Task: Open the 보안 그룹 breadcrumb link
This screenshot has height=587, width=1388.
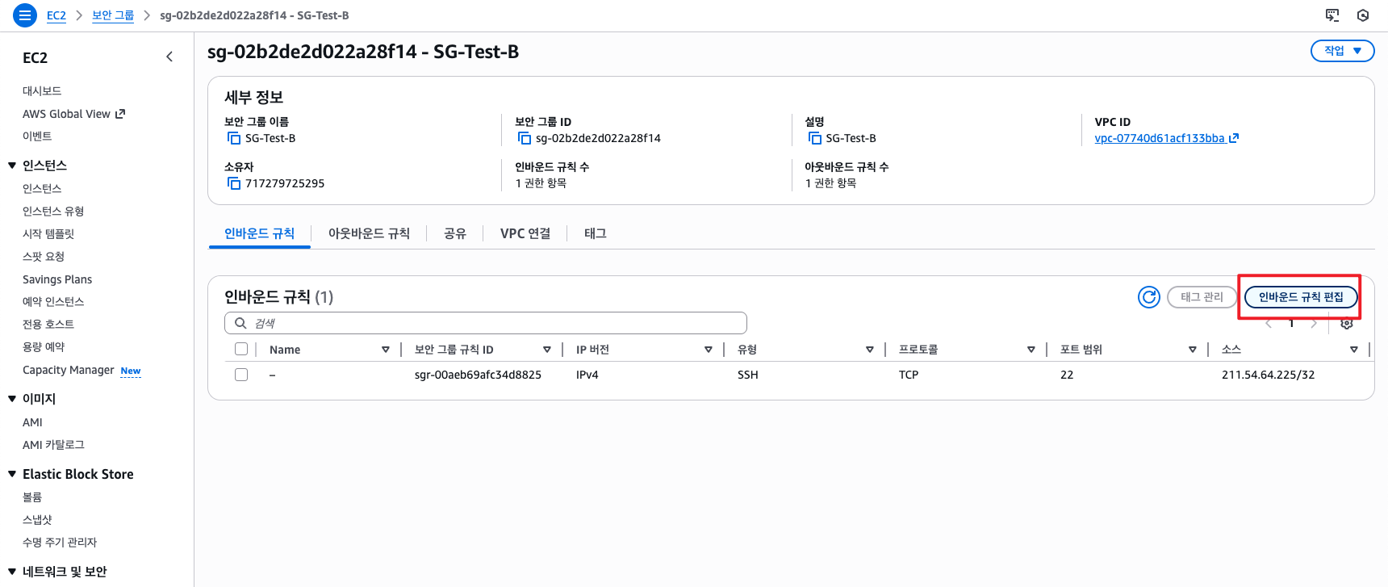Action: click(113, 15)
